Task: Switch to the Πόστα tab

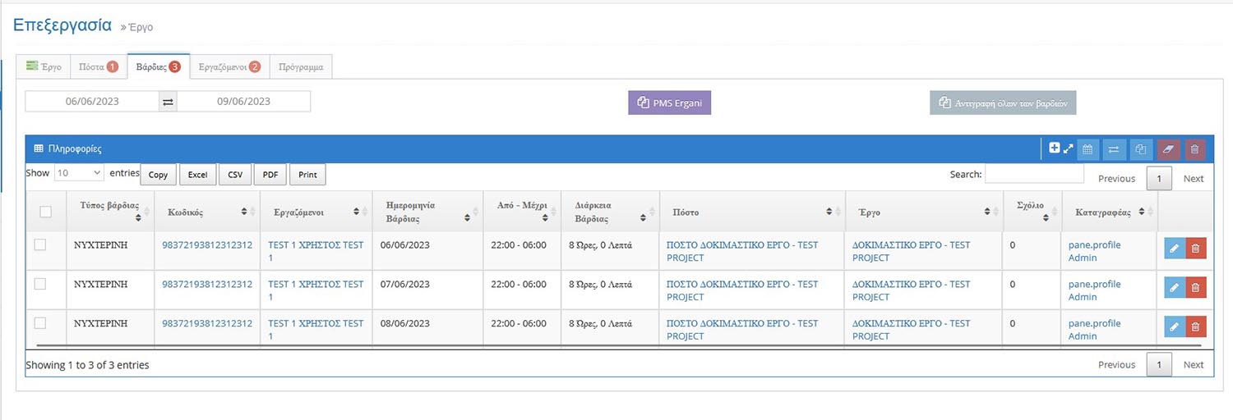Action: [x=98, y=66]
